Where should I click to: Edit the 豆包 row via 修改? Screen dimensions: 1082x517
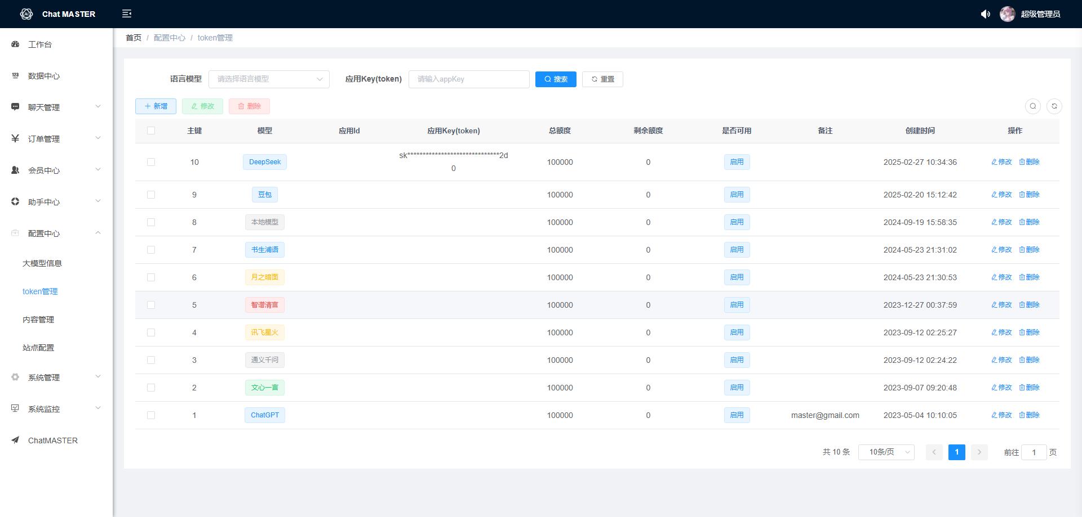pyautogui.click(x=1001, y=195)
